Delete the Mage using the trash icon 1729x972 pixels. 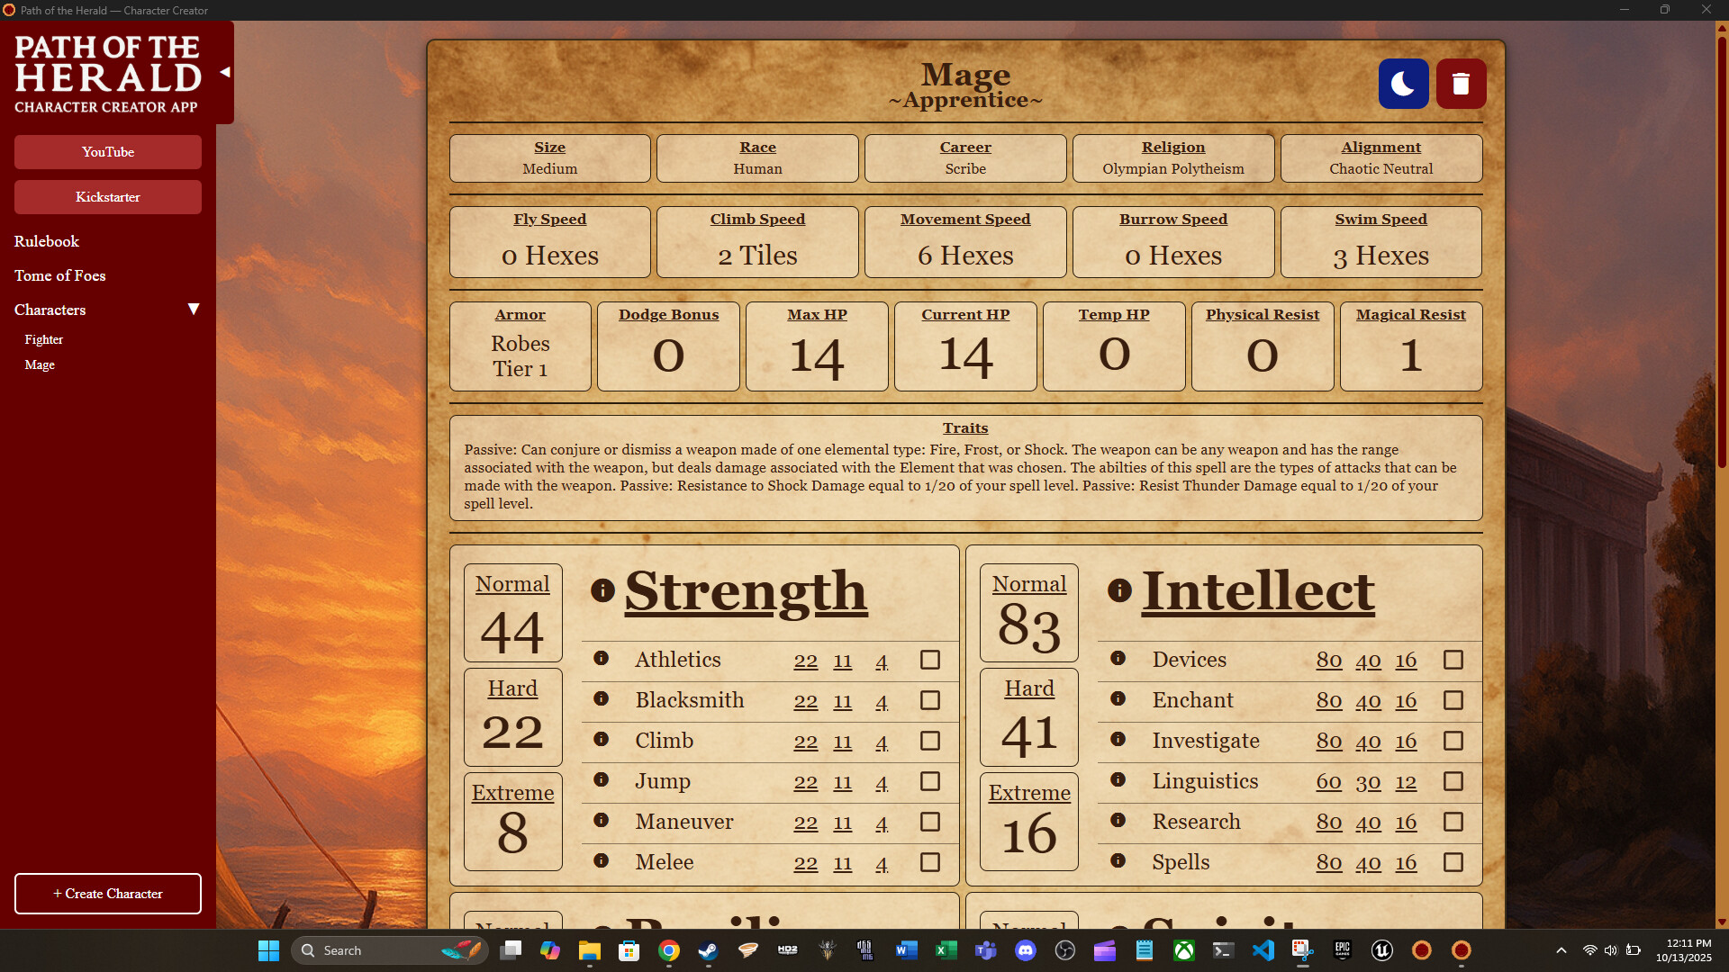tap(1461, 83)
